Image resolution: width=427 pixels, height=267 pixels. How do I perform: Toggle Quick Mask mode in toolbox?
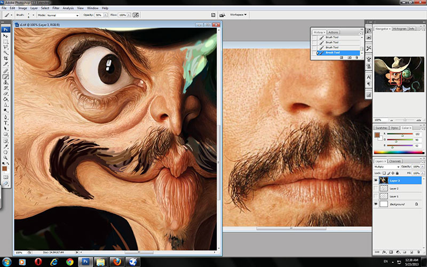6,177
